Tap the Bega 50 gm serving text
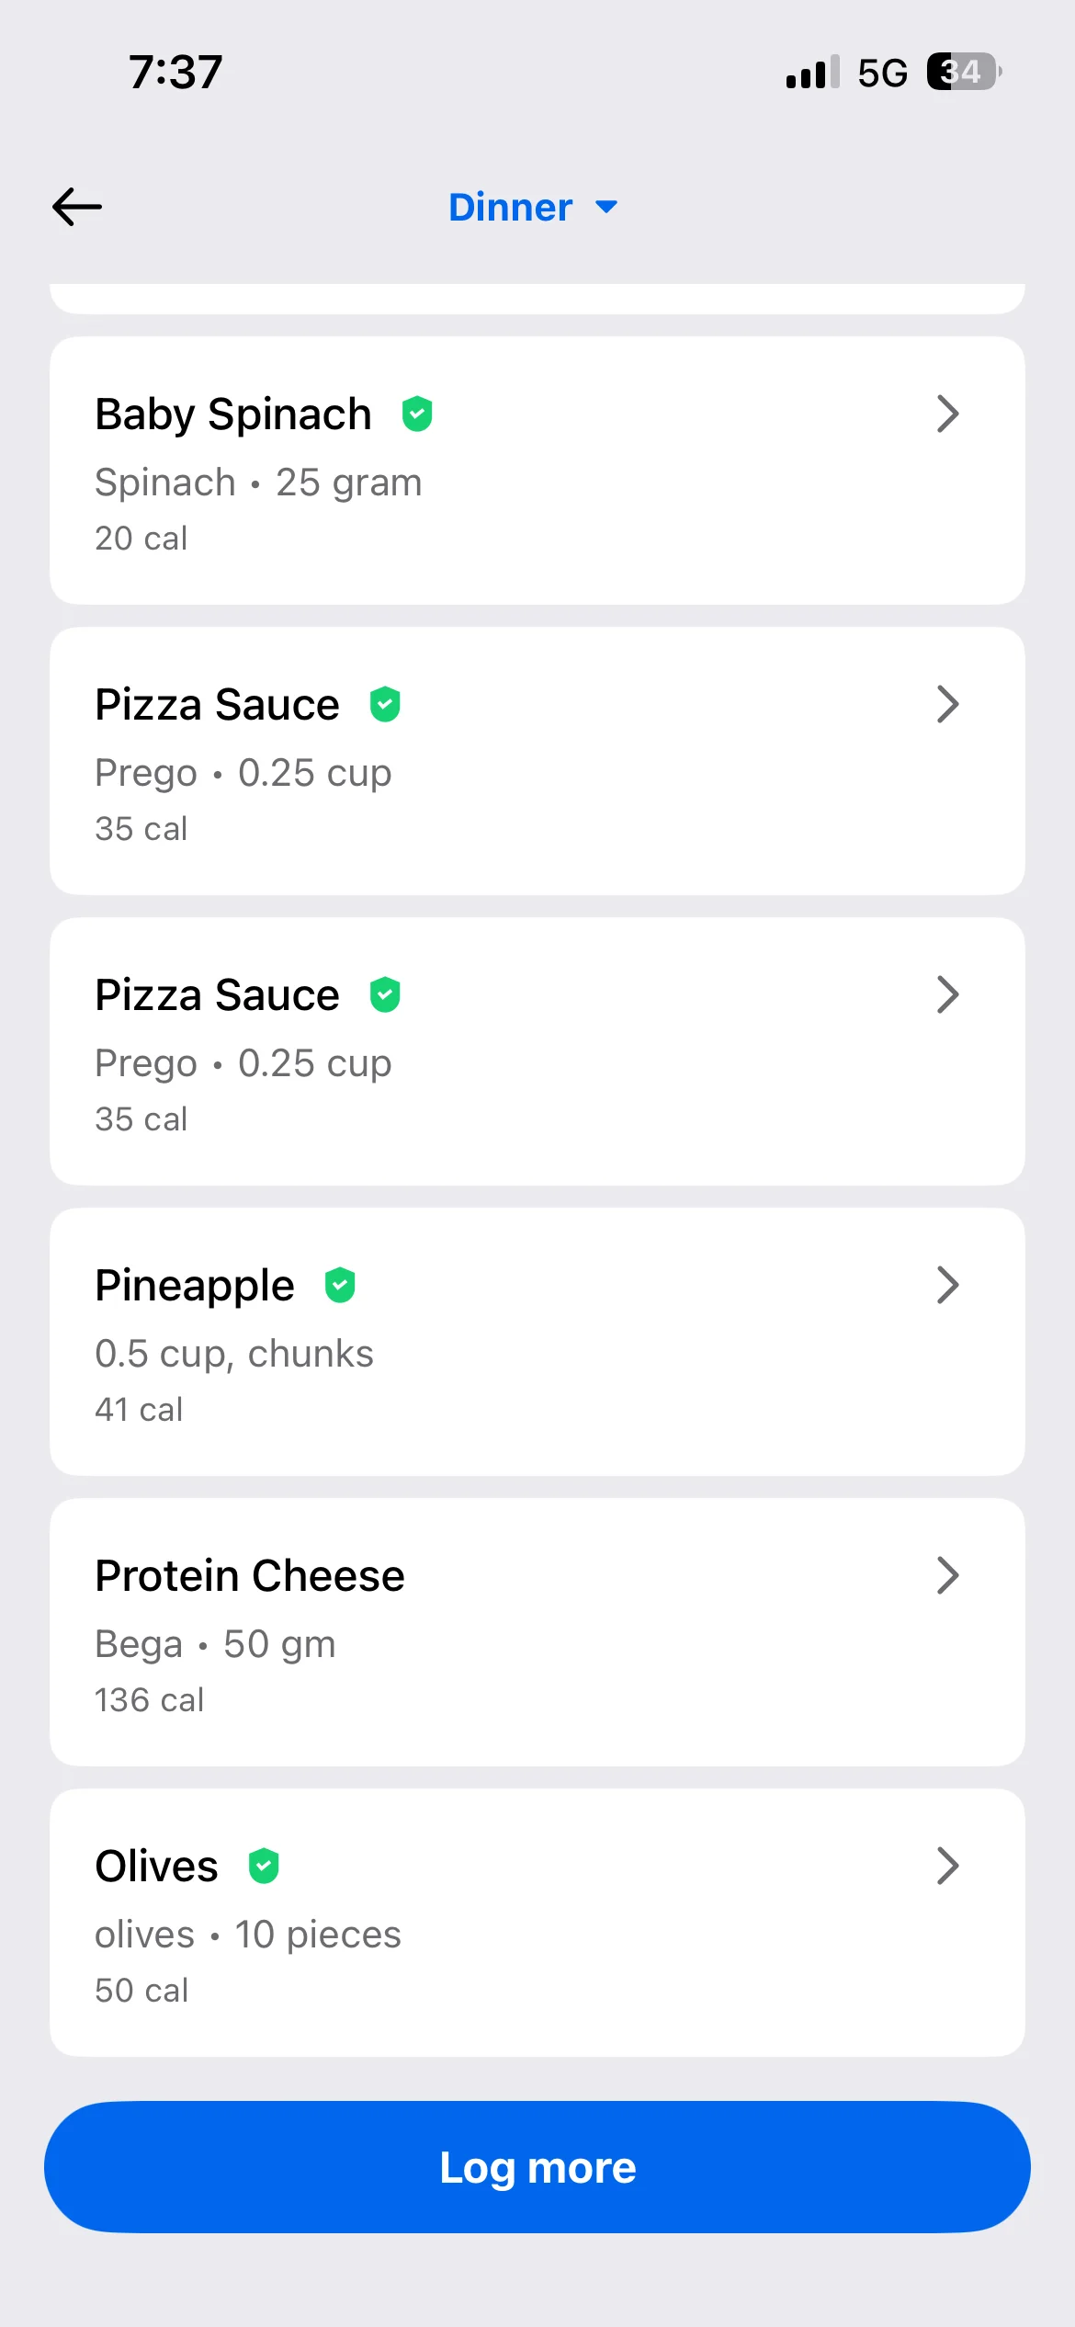This screenshot has width=1075, height=2327. tap(216, 1644)
